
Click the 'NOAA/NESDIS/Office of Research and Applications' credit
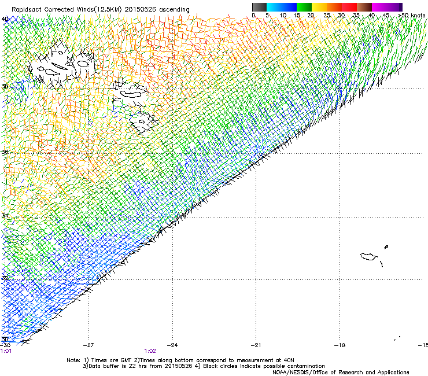[x=341, y=372]
